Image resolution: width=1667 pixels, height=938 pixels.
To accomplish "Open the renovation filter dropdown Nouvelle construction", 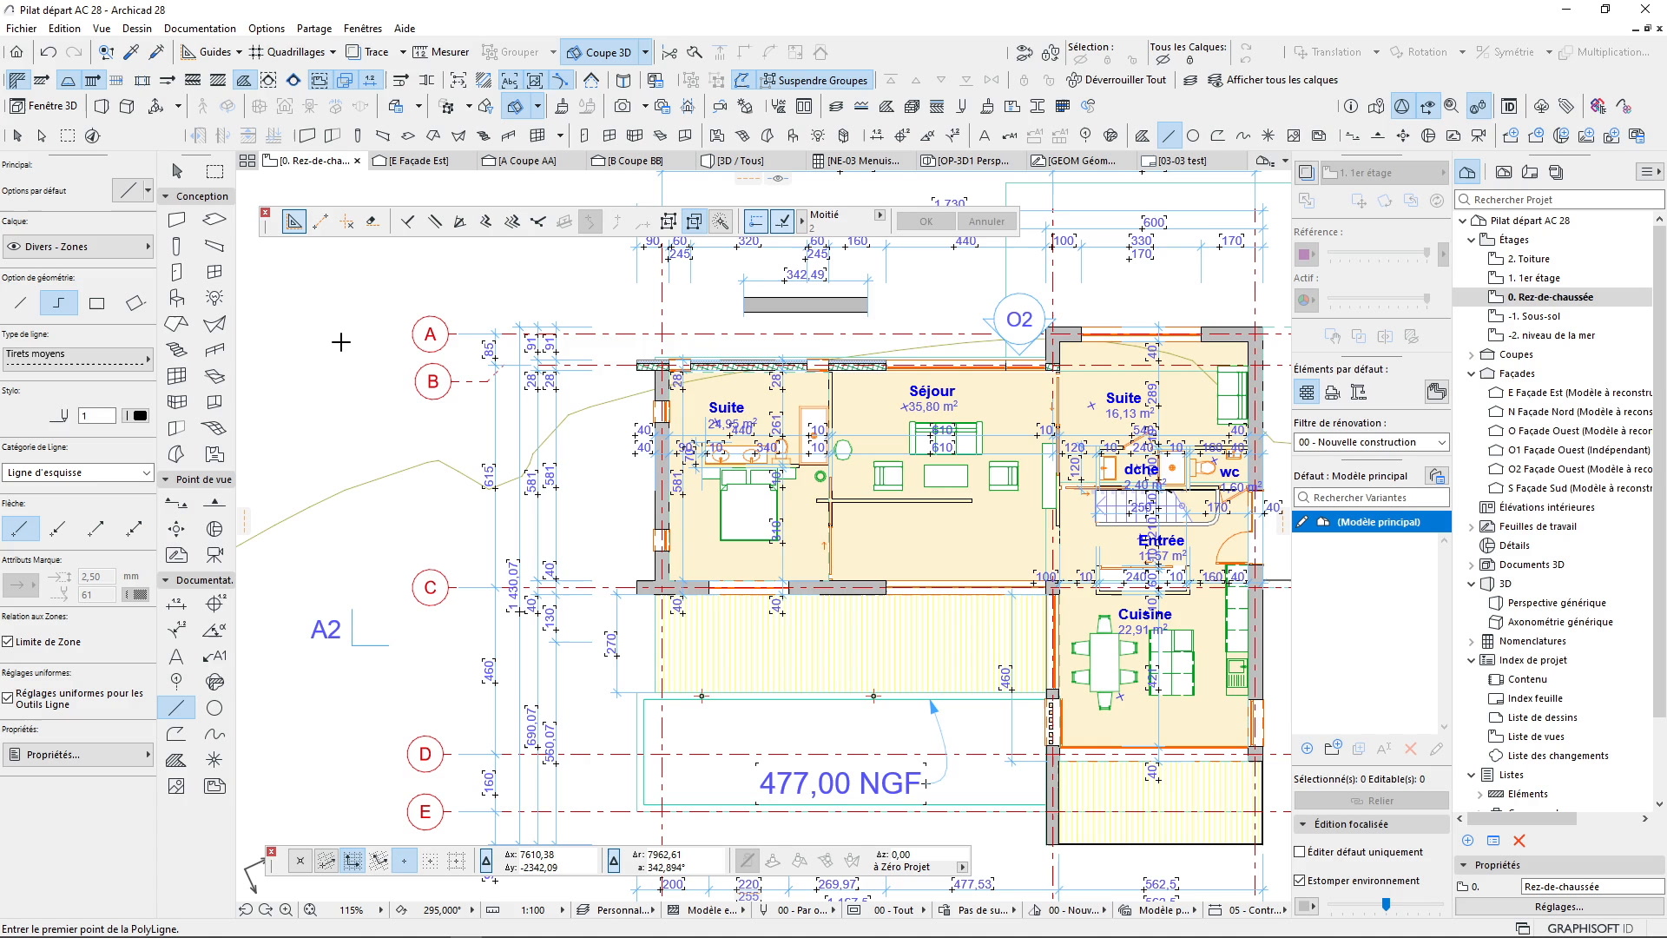I will click(1372, 442).
